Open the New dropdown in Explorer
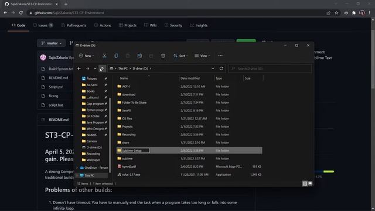375x211 pixels. 87,56
